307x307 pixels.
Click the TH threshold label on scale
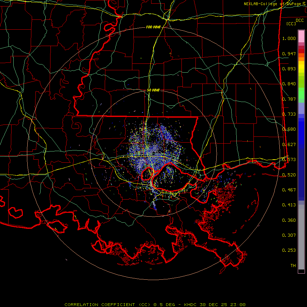(293, 266)
